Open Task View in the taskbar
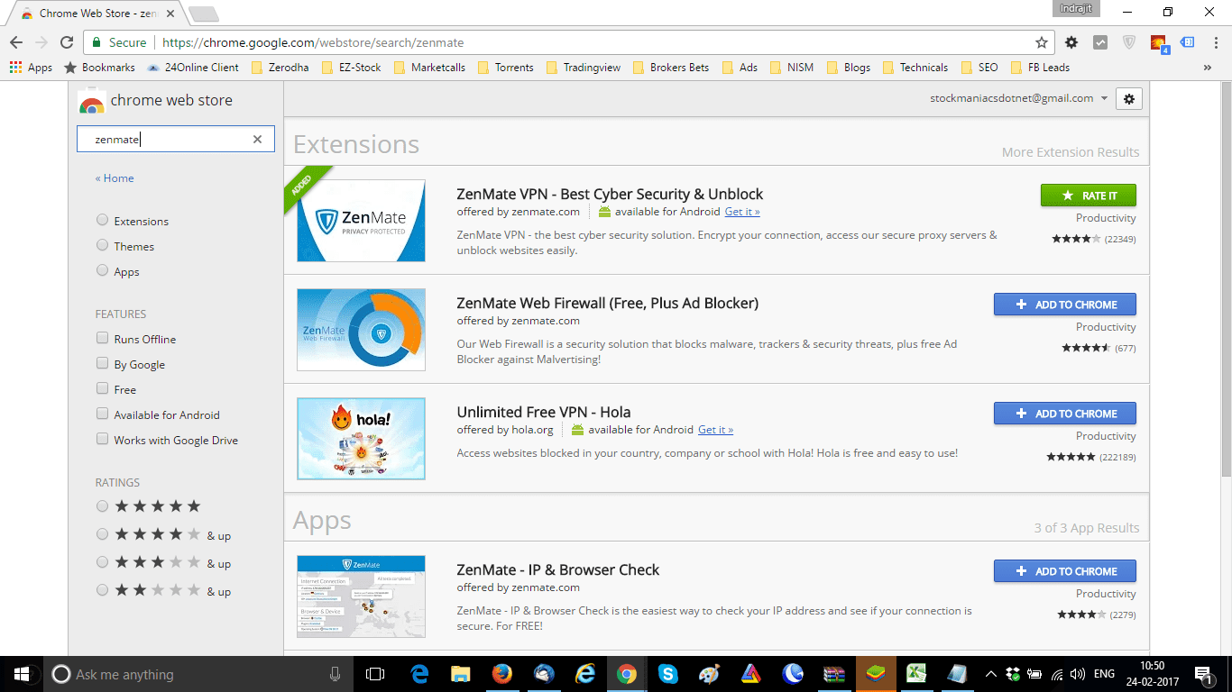Image resolution: width=1232 pixels, height=692 pixels. tap(375, 674)
